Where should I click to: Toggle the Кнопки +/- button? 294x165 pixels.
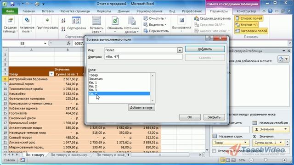tap(246, 24)
